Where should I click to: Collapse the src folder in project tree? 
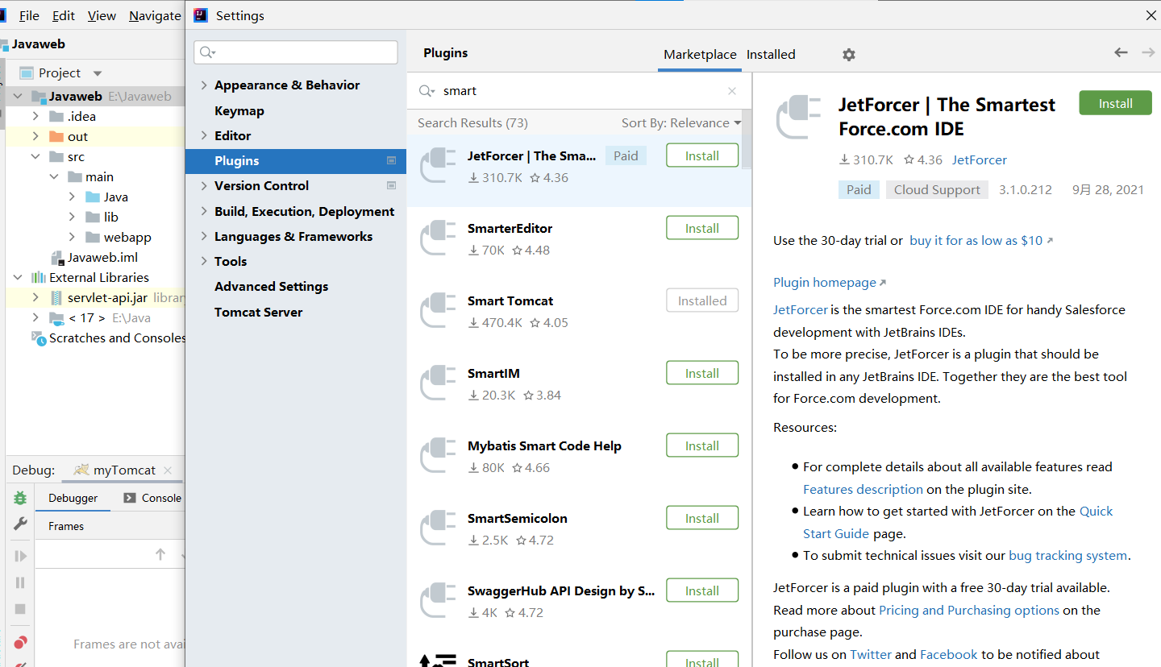coord(35,157)
